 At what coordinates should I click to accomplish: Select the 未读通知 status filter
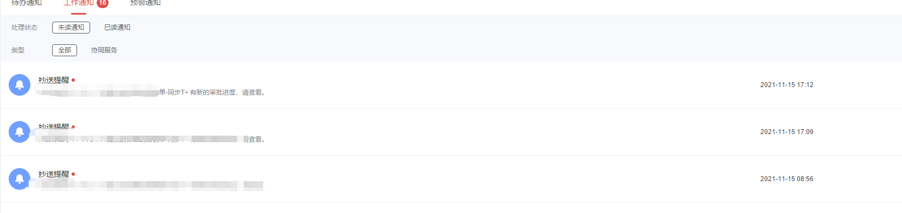71,28
